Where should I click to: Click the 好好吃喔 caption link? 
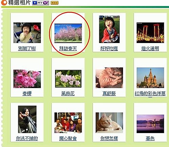pyautogui.click(x=109, y=48)
